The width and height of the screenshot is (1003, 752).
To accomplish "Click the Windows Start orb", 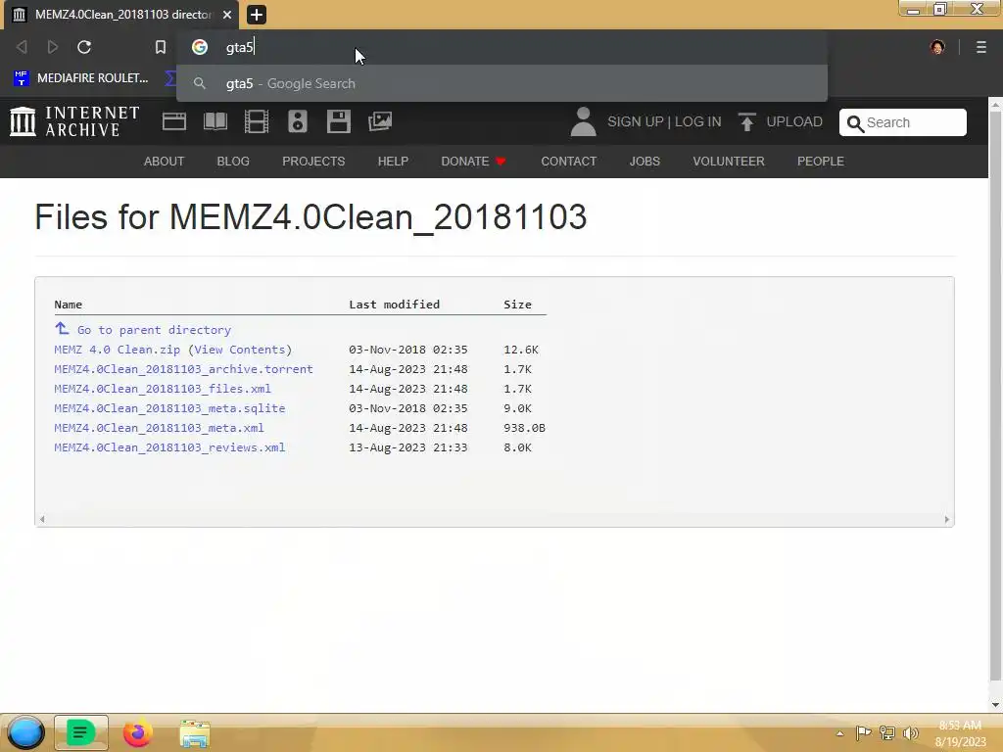I will pos(25,732).
